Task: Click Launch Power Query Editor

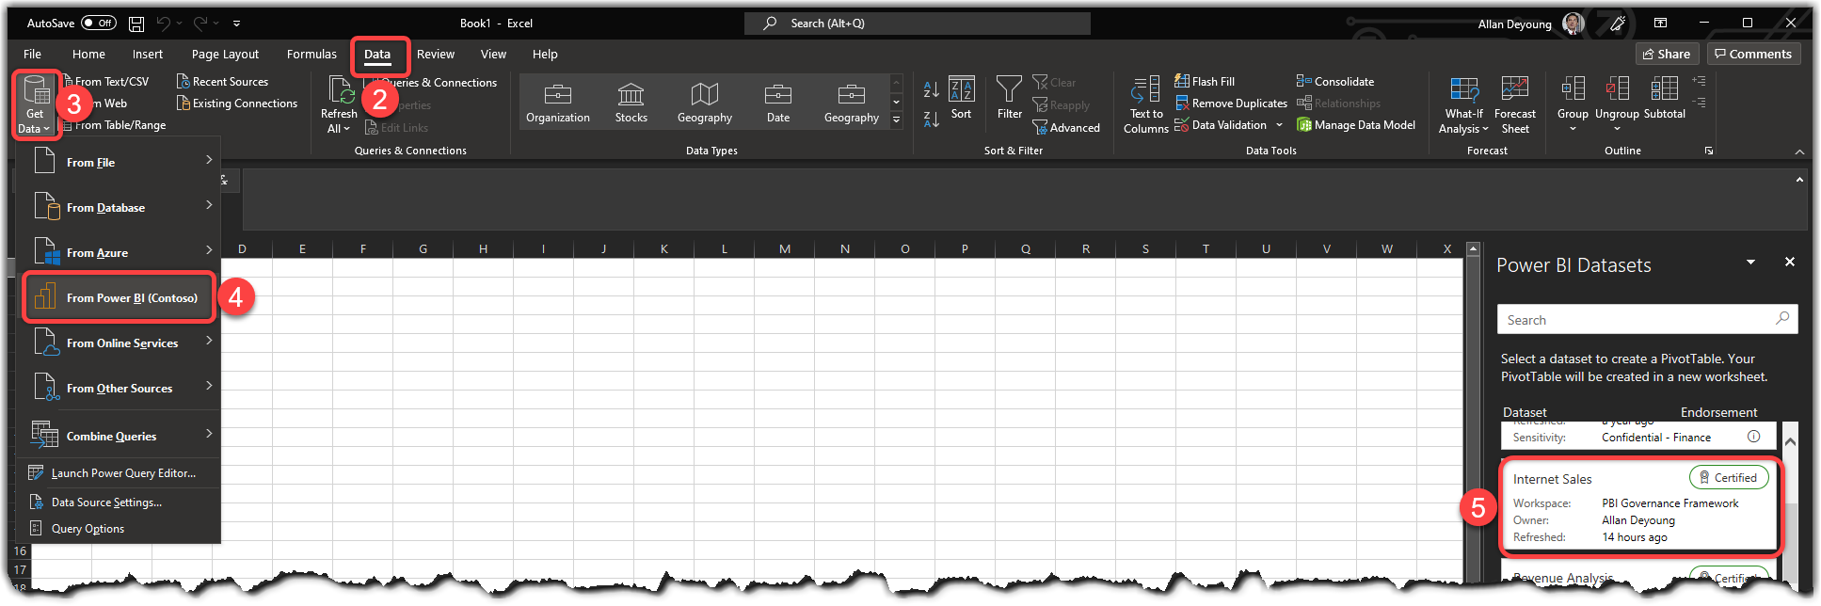Action: pos(120,473)
